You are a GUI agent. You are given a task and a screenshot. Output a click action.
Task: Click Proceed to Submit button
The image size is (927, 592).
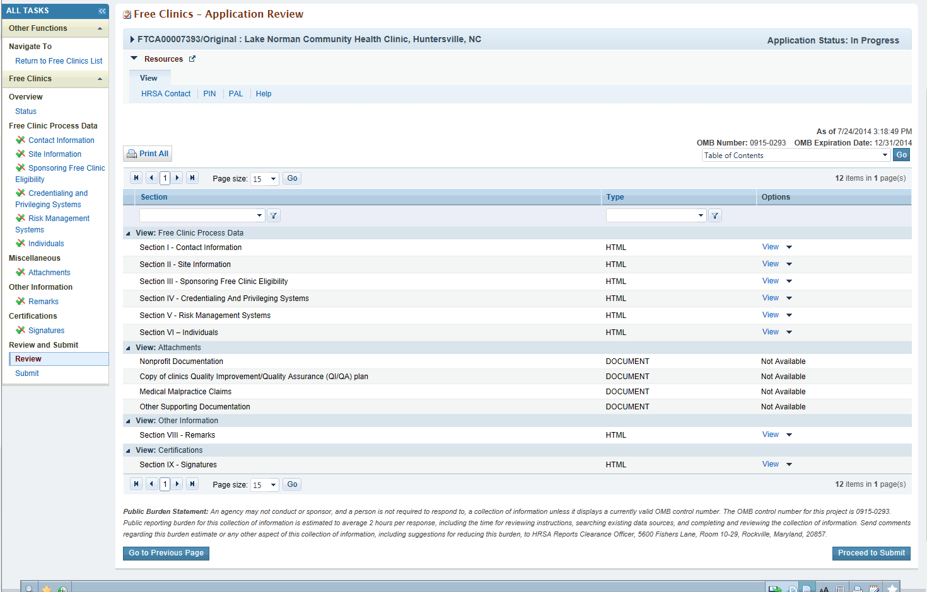pyautogui.click(x=872, y=553)
